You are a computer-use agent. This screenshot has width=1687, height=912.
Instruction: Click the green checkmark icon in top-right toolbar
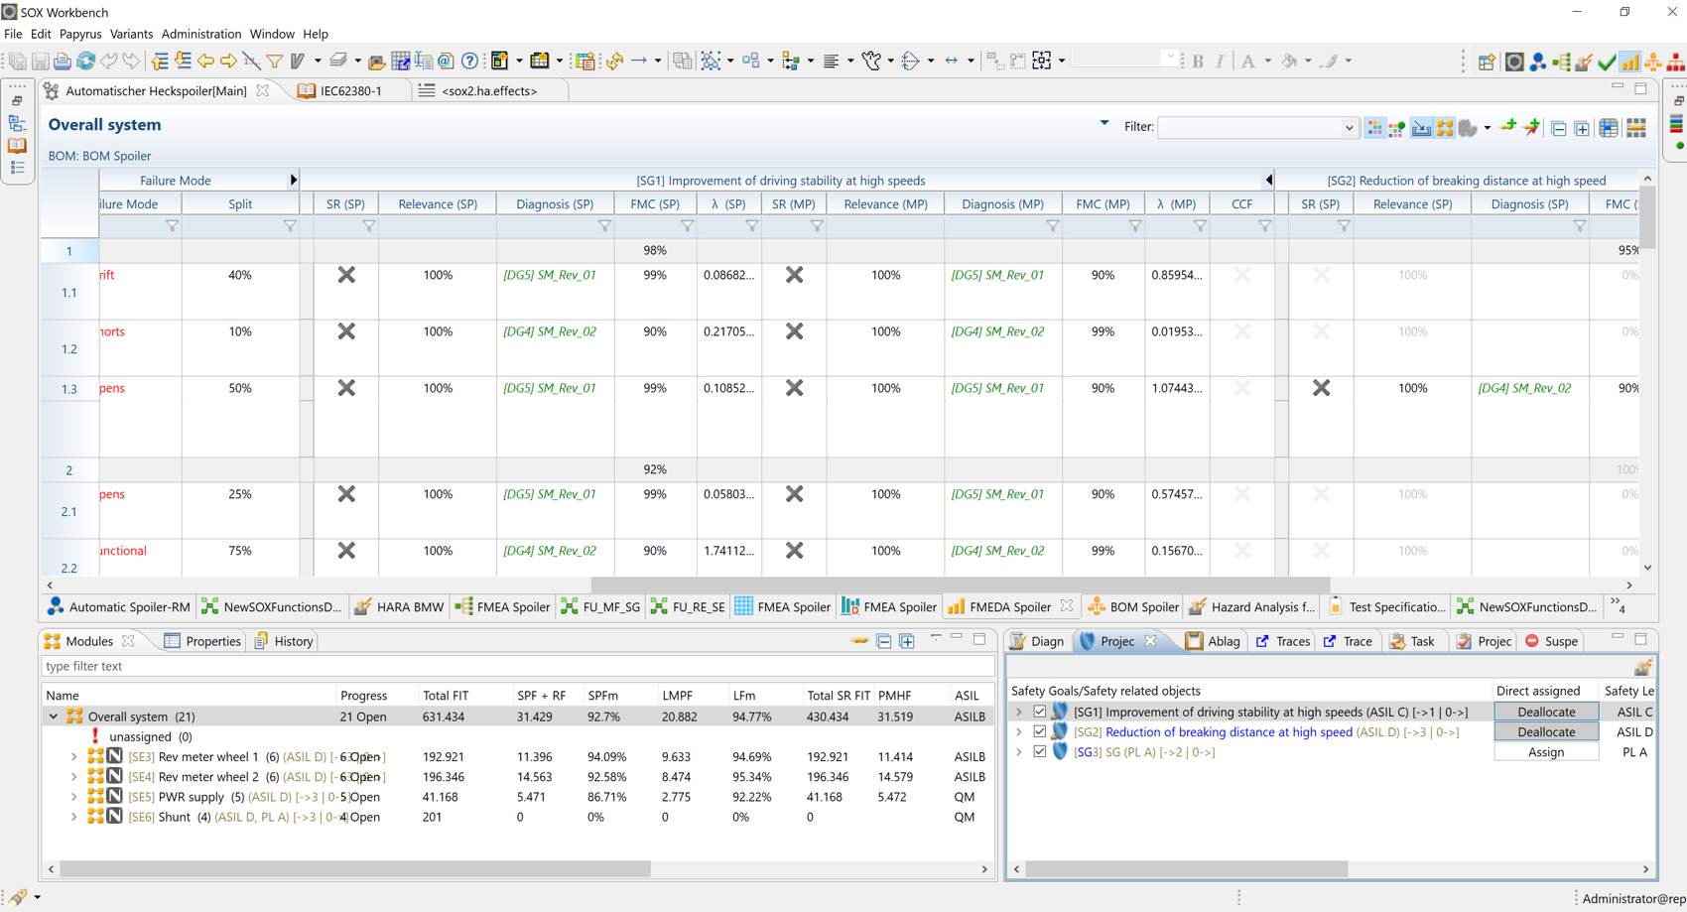pos(1607,62)
